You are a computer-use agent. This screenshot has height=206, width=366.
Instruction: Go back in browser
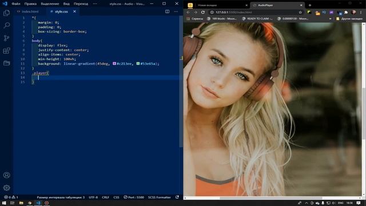(x=188, y=12)
